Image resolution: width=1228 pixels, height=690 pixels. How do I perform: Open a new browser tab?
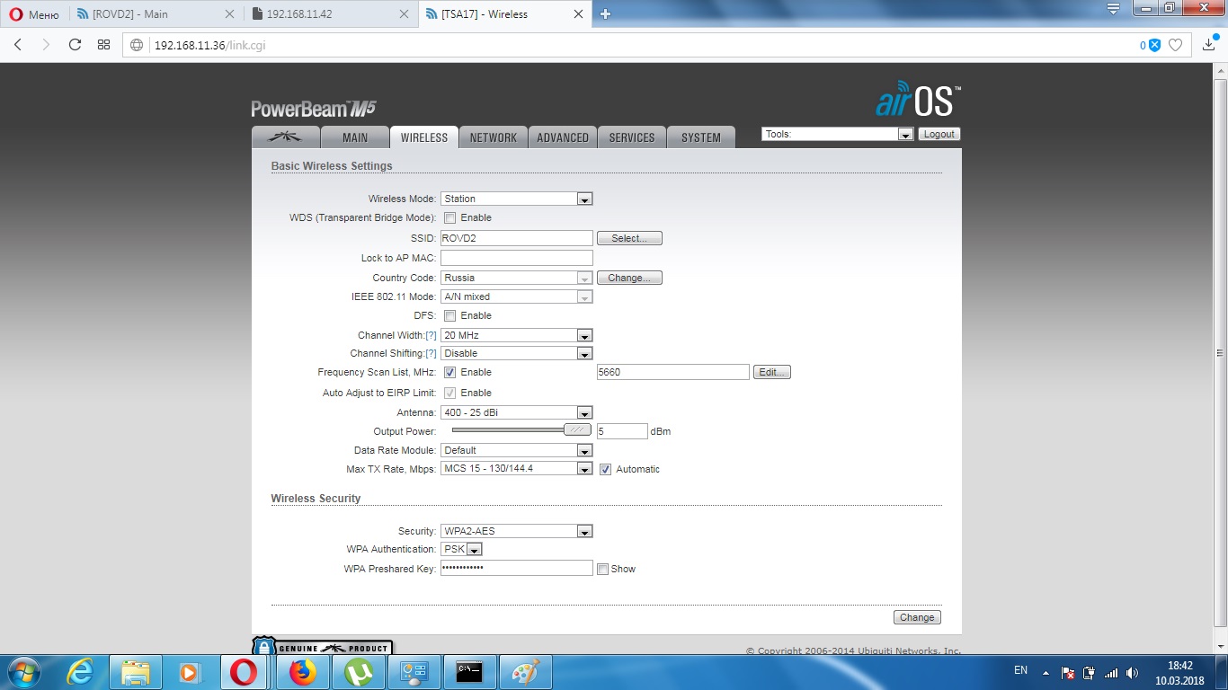[x=605, y=14]
